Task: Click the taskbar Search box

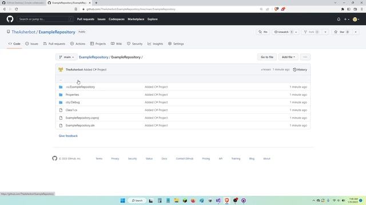Action: coord(137,200)
